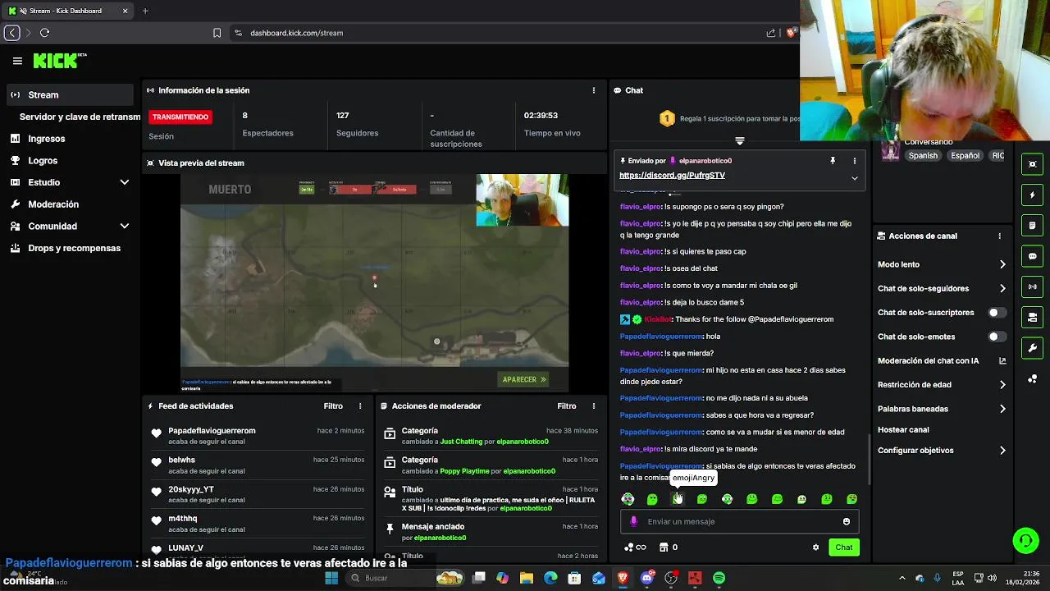Click the Kick logo
The width and height of the screenshot is (1050, 591).
pos(59,61)
